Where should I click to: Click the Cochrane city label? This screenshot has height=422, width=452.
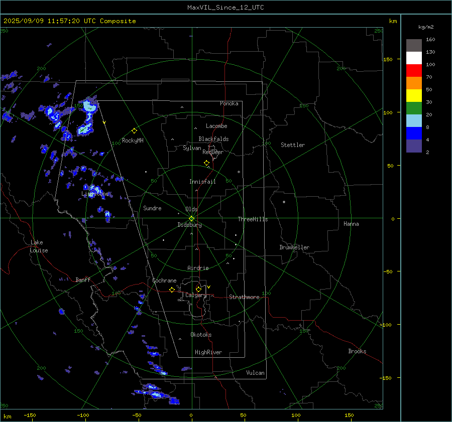(164, 280)
